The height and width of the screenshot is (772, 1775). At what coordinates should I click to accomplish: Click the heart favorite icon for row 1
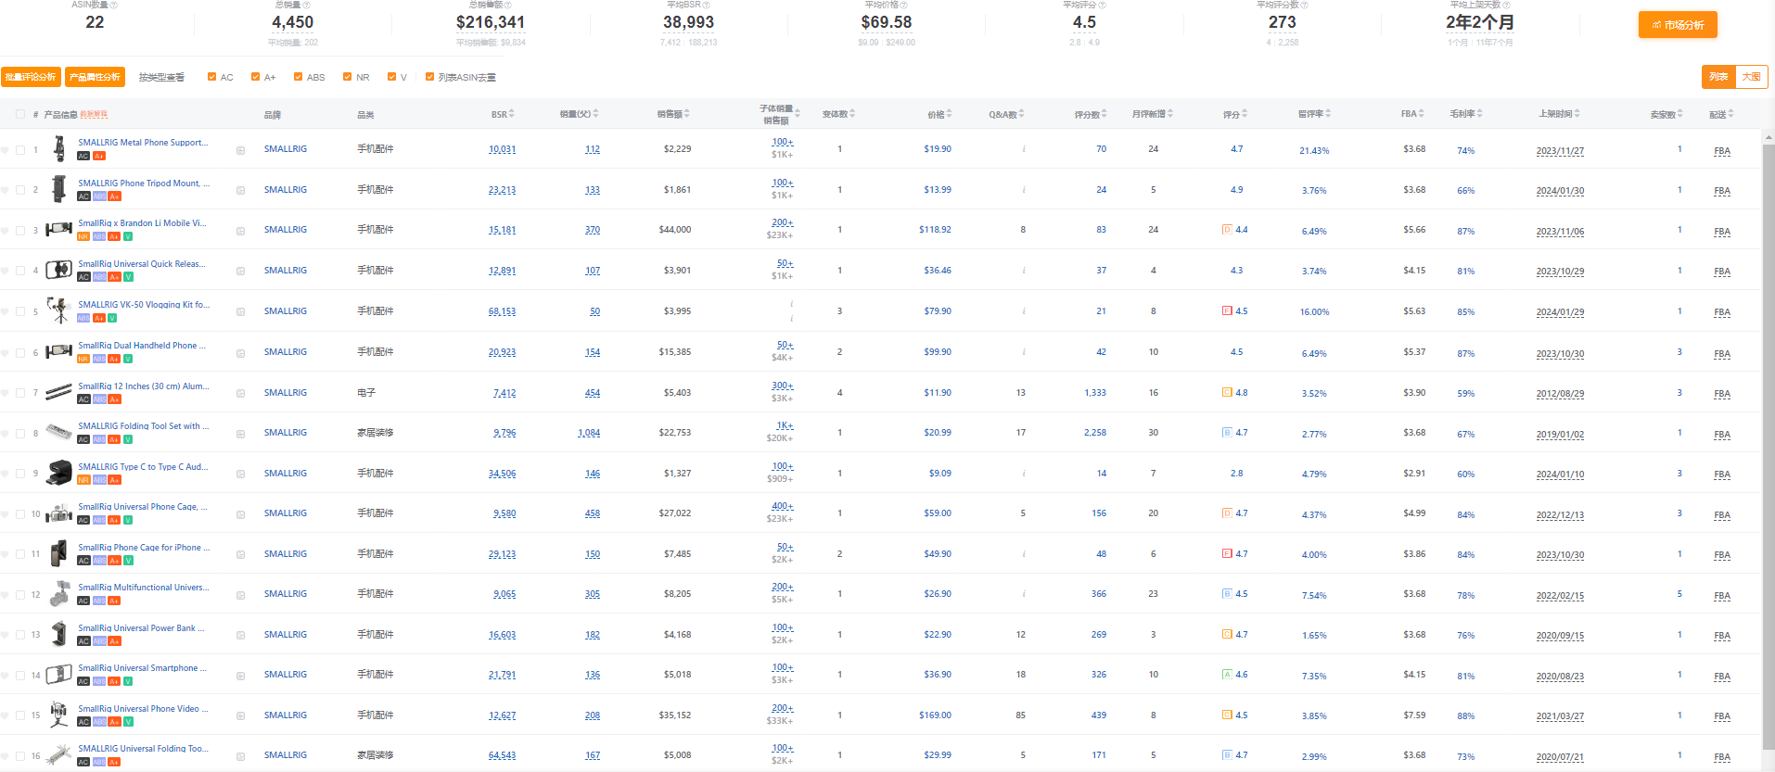click(5, 149)
